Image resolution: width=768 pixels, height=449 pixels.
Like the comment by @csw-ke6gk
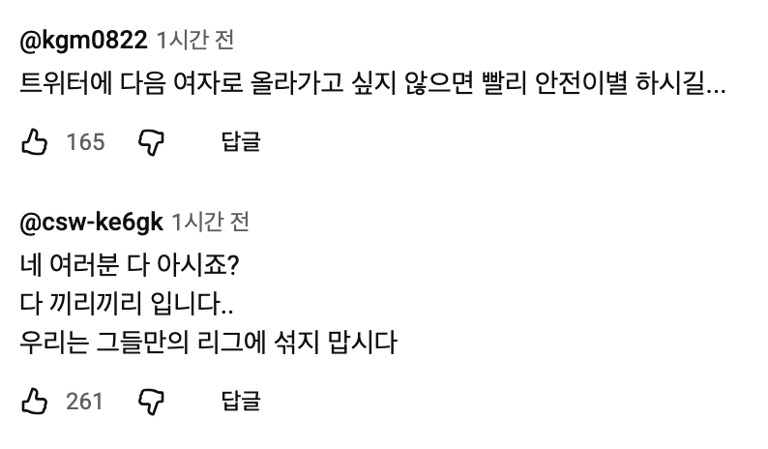34,401
